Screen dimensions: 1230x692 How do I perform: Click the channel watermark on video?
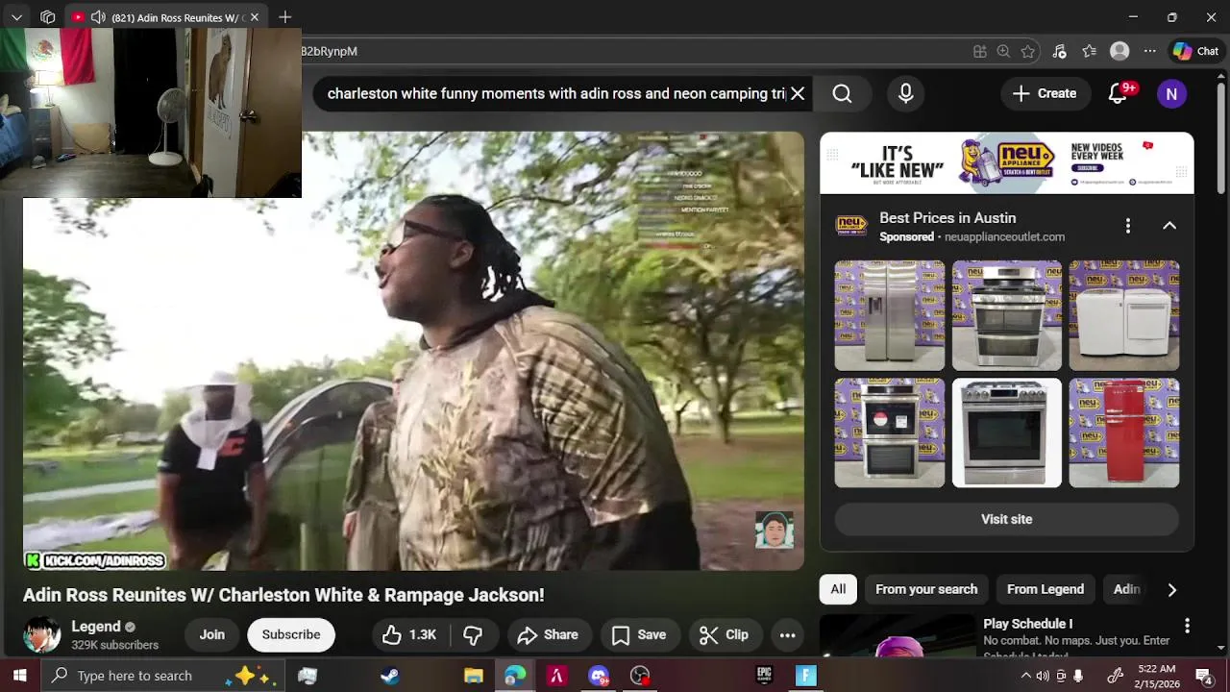(774, 531)
